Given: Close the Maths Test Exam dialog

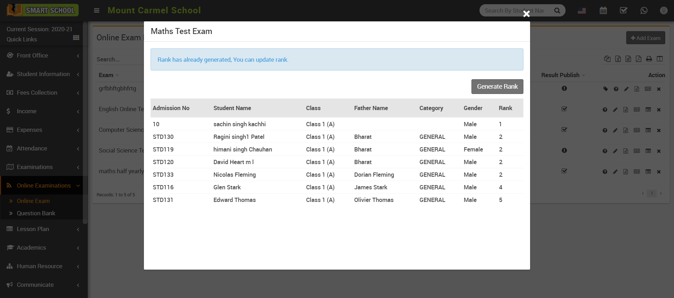Looking at the screenshot, I should 526,14.
